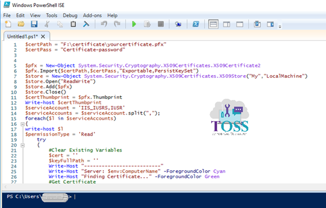Save the script using the floppy disk icon
326x208 pixels.
point(34,24)
